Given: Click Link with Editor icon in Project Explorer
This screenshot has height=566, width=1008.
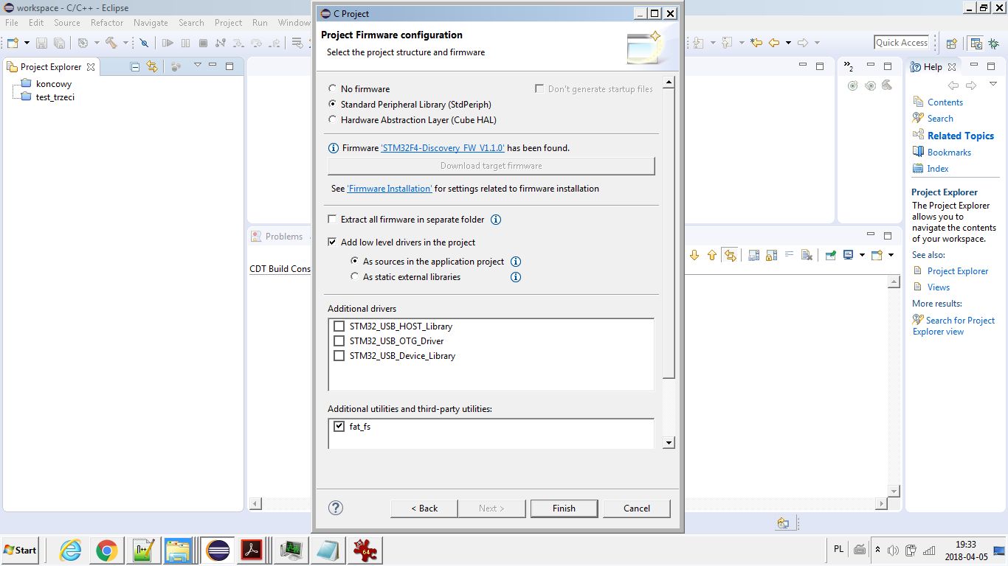Looking at the screenshot, I should (x=152, y=66).
